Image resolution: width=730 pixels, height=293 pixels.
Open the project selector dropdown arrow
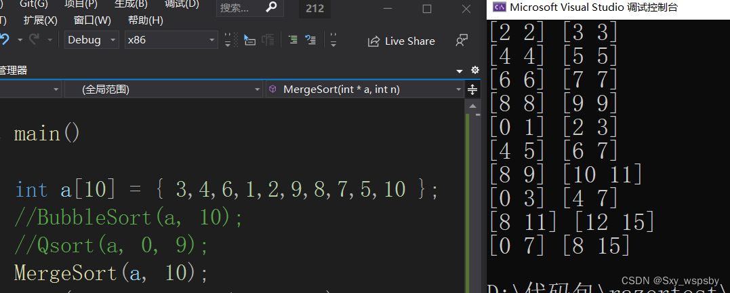tap(56, 90)
